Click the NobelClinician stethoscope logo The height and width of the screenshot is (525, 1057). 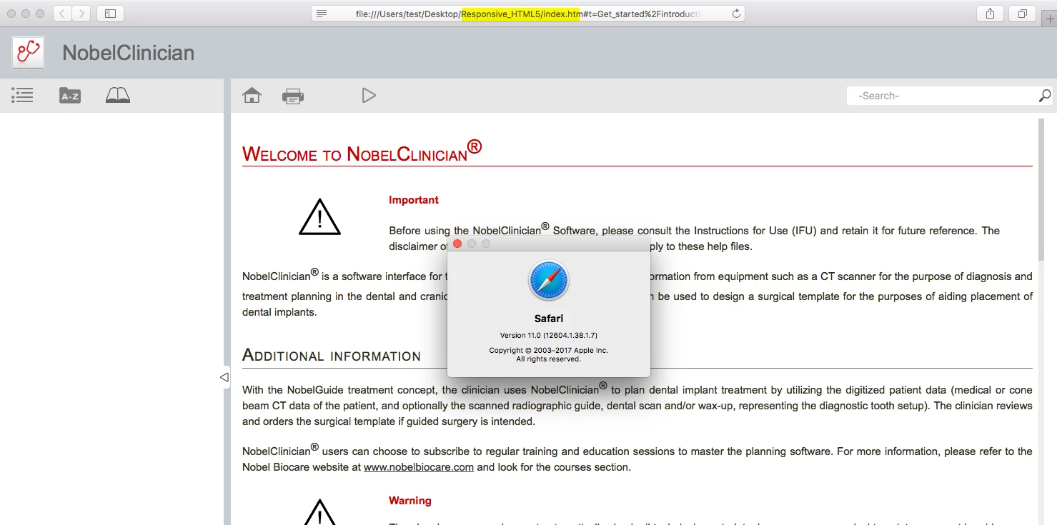click(x=28, y=52)
